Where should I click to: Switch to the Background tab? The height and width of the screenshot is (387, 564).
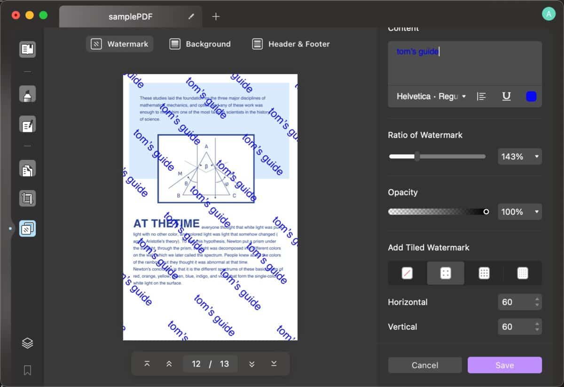tap(200, 44)
